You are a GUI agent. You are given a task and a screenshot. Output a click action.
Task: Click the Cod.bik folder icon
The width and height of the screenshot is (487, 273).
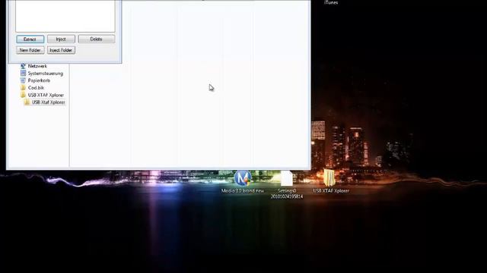[23, 88]
